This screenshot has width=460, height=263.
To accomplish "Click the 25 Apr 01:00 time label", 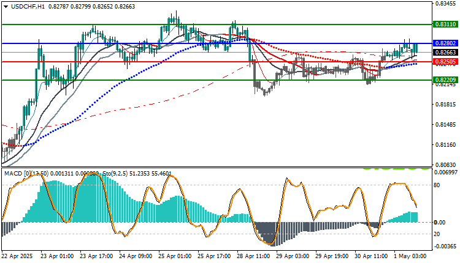I will [x=175, y=256].
